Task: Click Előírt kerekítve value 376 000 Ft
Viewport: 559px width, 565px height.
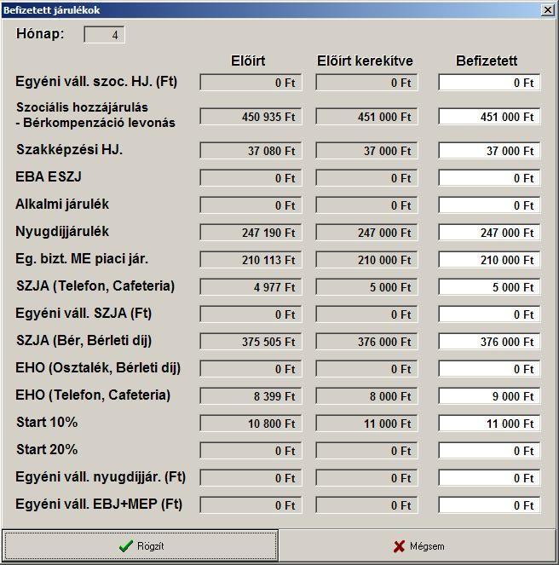Action: tap(366, 342)
